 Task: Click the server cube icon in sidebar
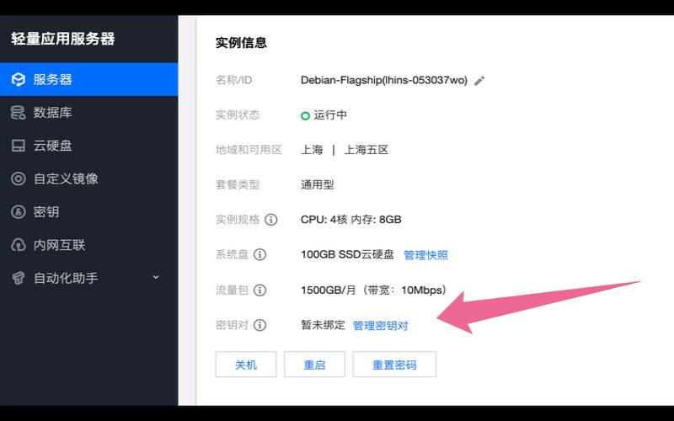(18, 79)
